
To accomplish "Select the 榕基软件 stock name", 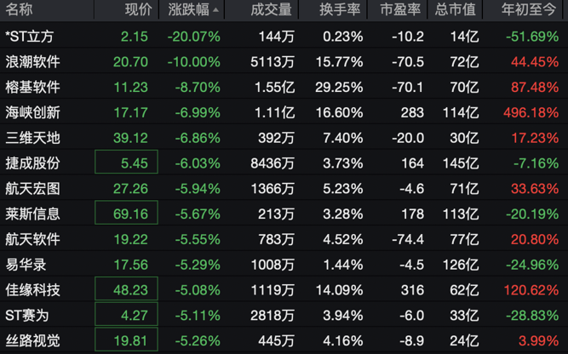I will 32,87.
